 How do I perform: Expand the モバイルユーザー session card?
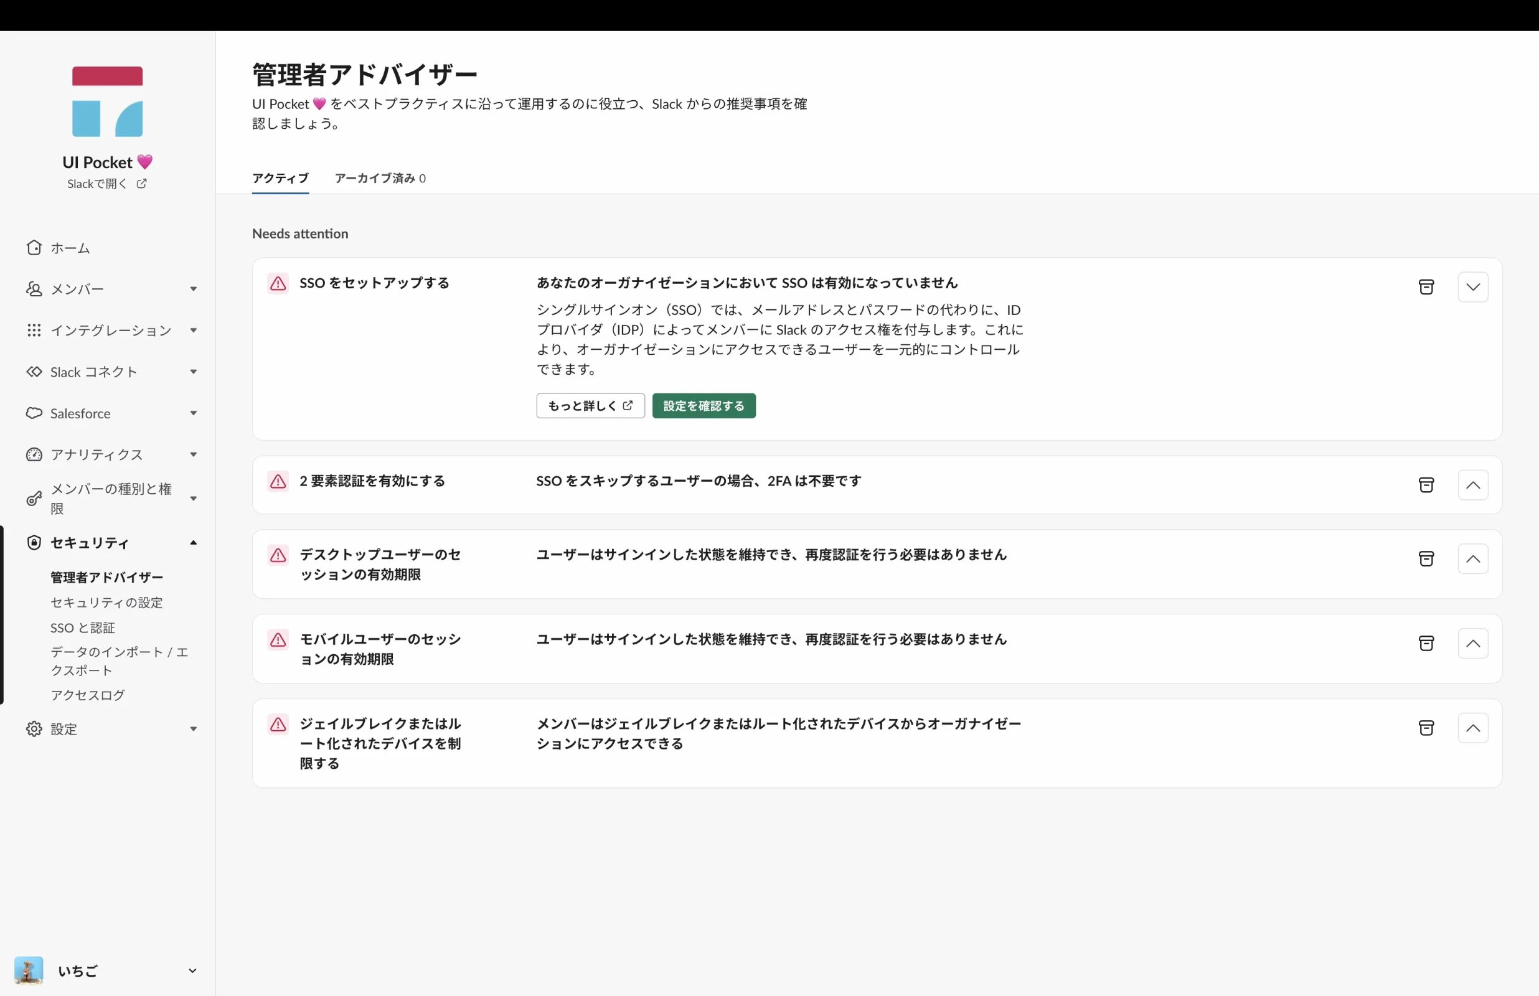coord(1473,644)
